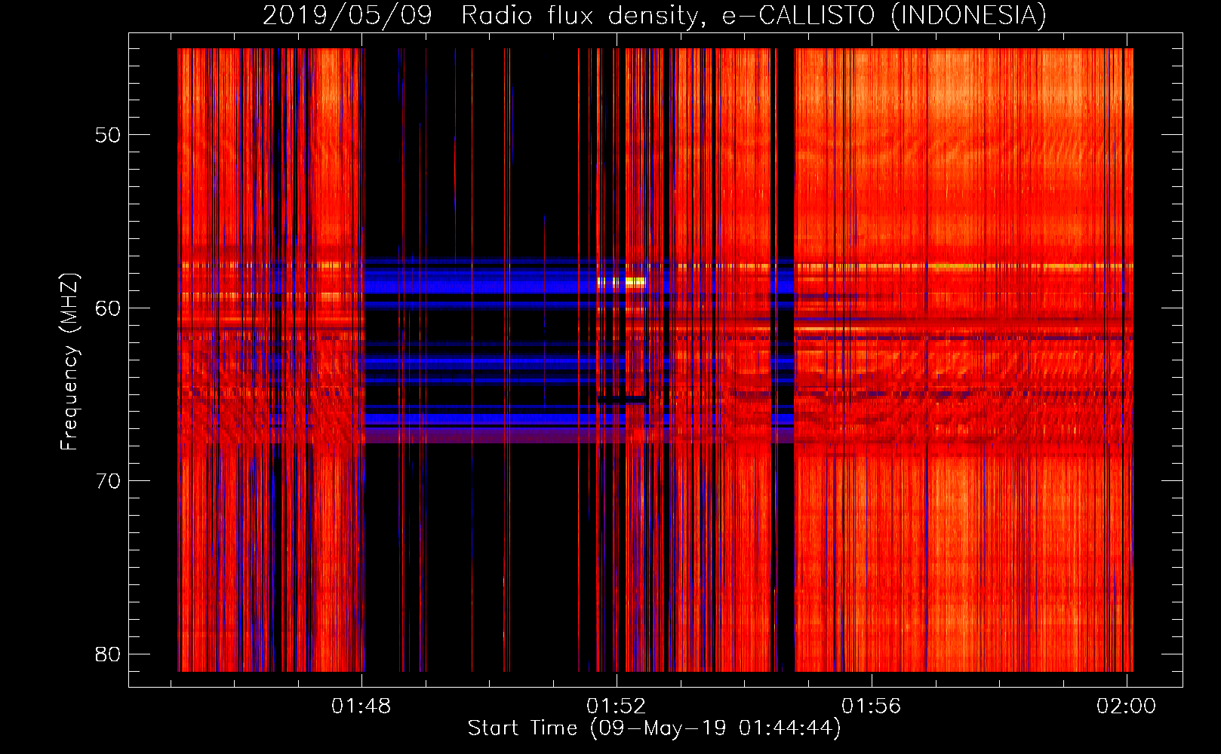1221x754 pixels.
Task: Select the 60 frequency tick label
Action: 108,308
